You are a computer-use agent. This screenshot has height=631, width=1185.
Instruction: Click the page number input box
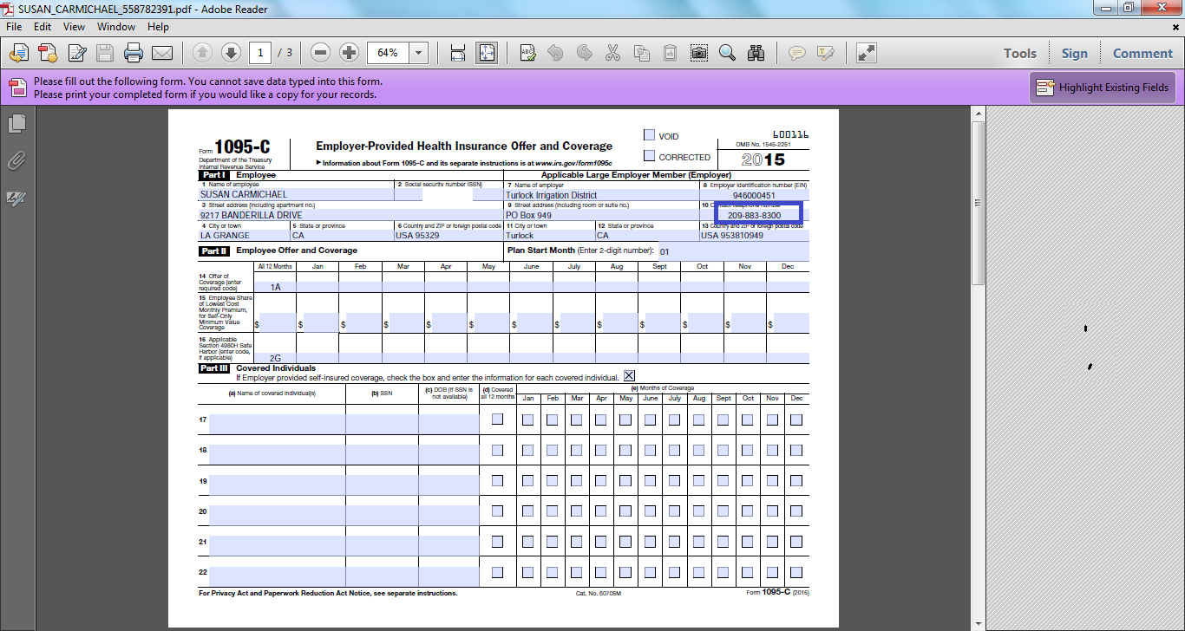(x=260, y=53)
